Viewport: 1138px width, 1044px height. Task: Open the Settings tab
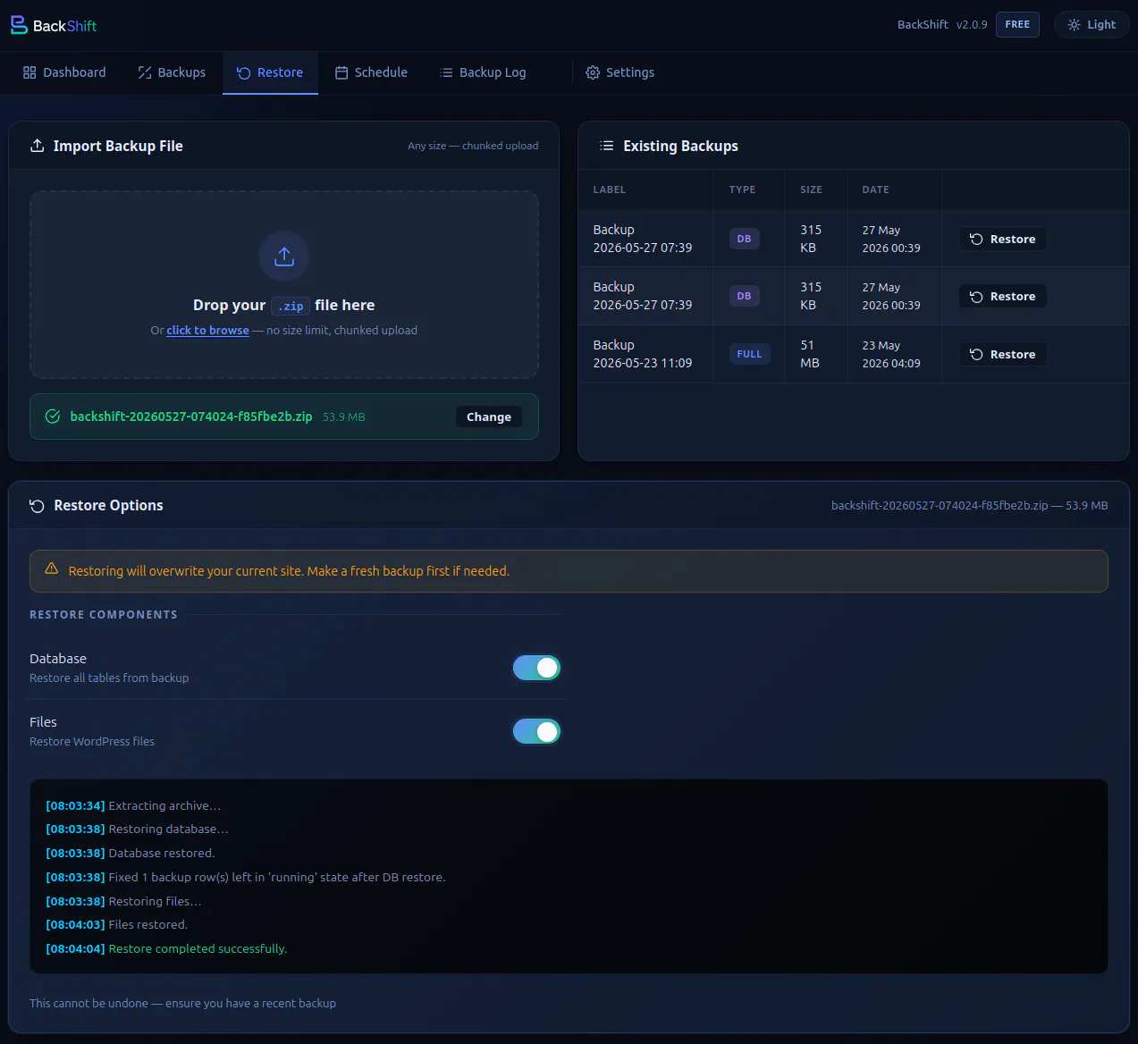(x=620, y=72)
